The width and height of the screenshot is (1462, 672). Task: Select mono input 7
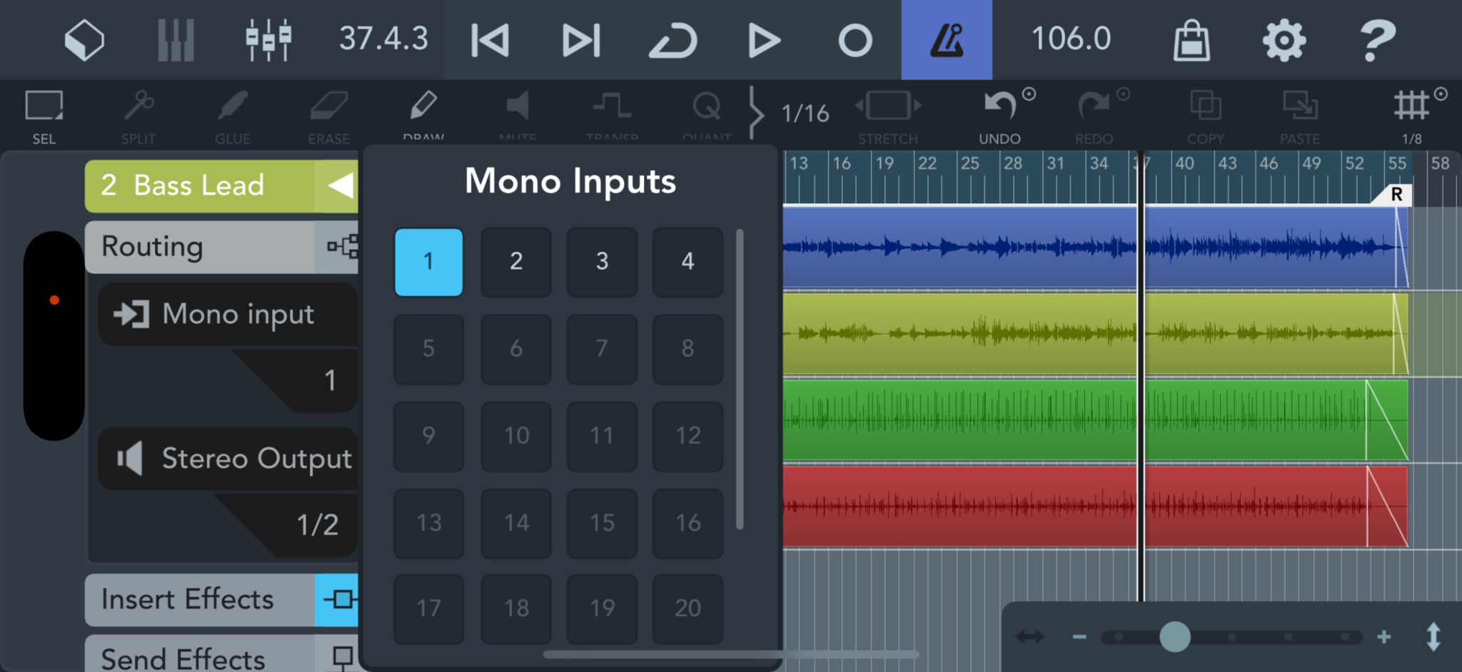(602, 349)
